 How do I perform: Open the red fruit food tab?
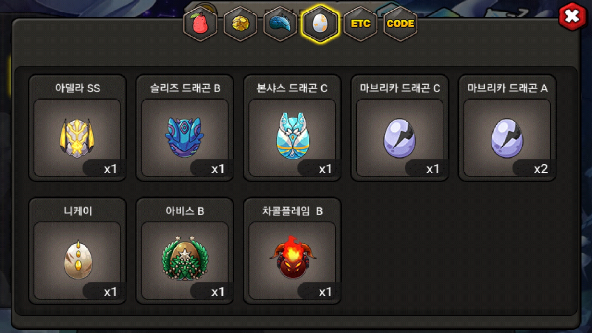200,24
